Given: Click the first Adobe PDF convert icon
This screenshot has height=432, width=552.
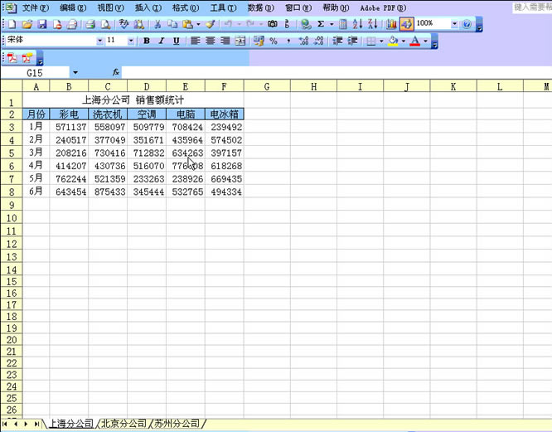Looking at the screenshot, I should coord(12,58).
